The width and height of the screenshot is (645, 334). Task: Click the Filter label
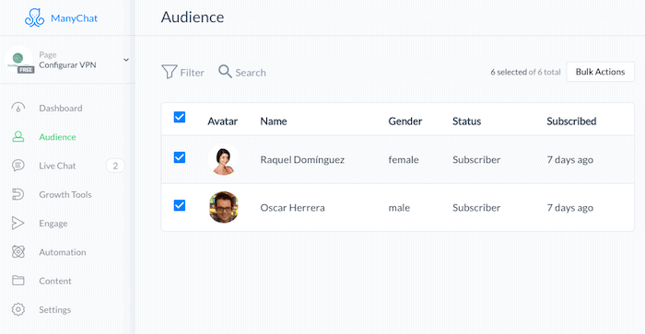(x=192, y=73)
